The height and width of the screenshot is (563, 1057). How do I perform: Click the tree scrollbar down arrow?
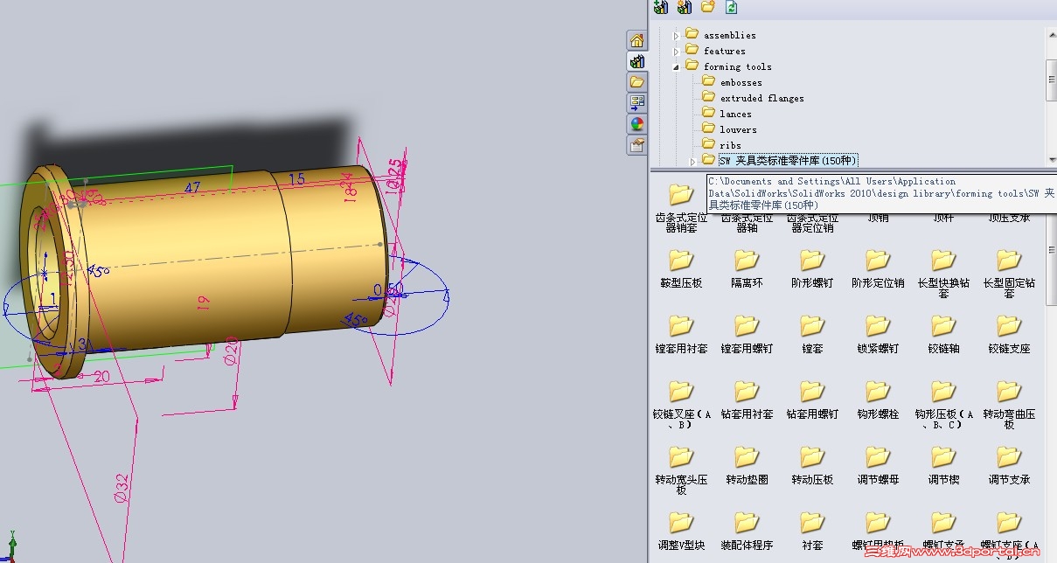tap(1051, 161)
